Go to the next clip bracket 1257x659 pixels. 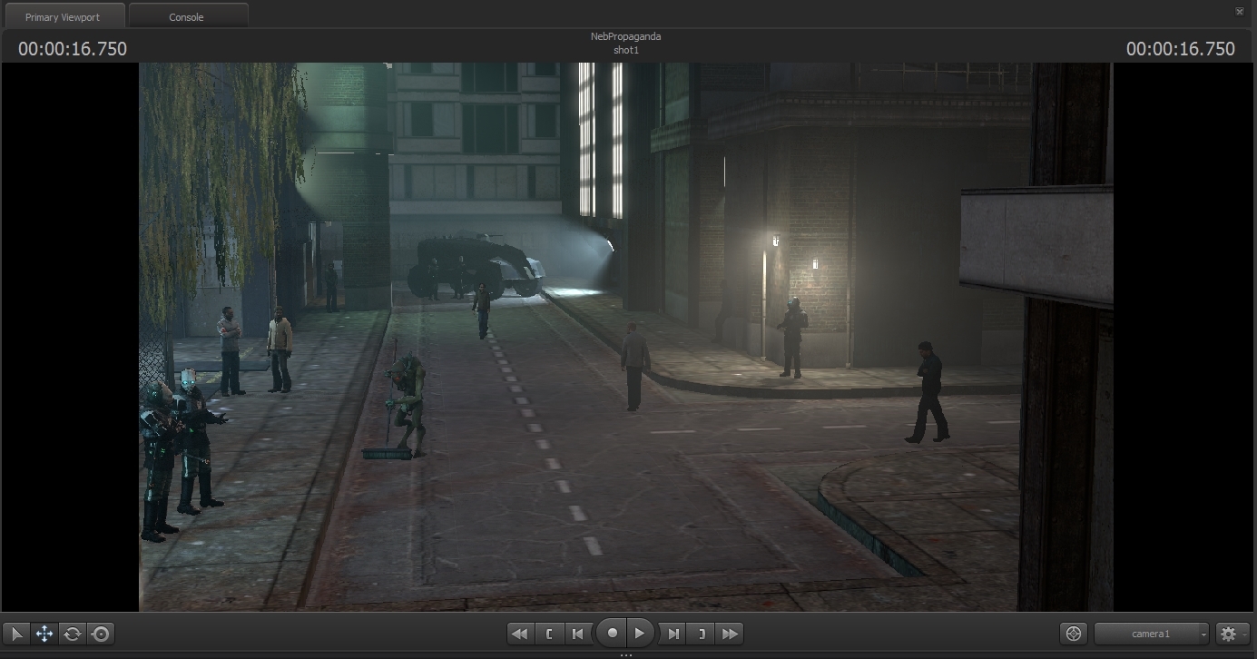pos(702,634)
